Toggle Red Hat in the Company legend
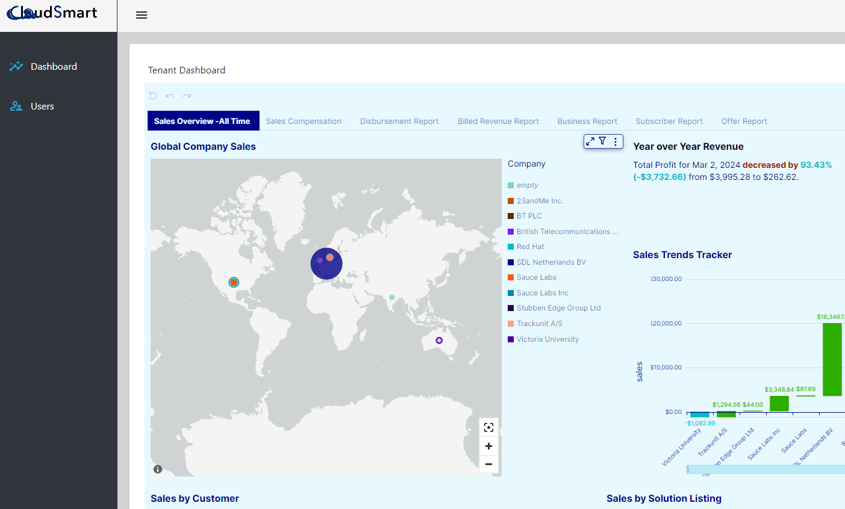The height and width of the screenshot is (509, 845). 531,246
